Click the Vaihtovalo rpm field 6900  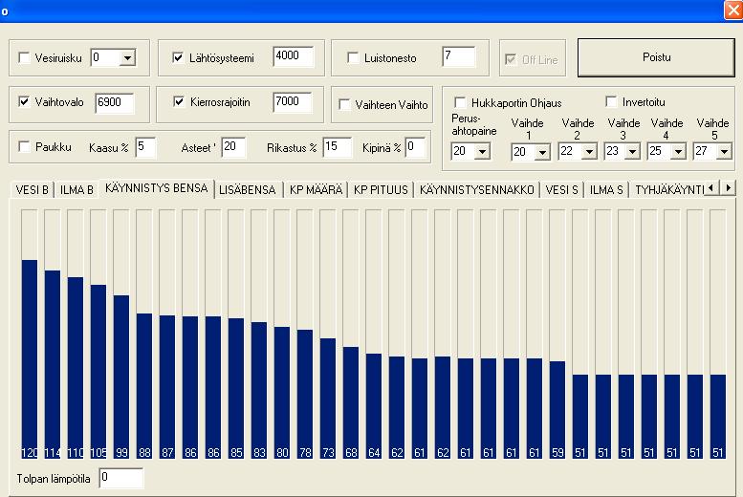(115, 103)
